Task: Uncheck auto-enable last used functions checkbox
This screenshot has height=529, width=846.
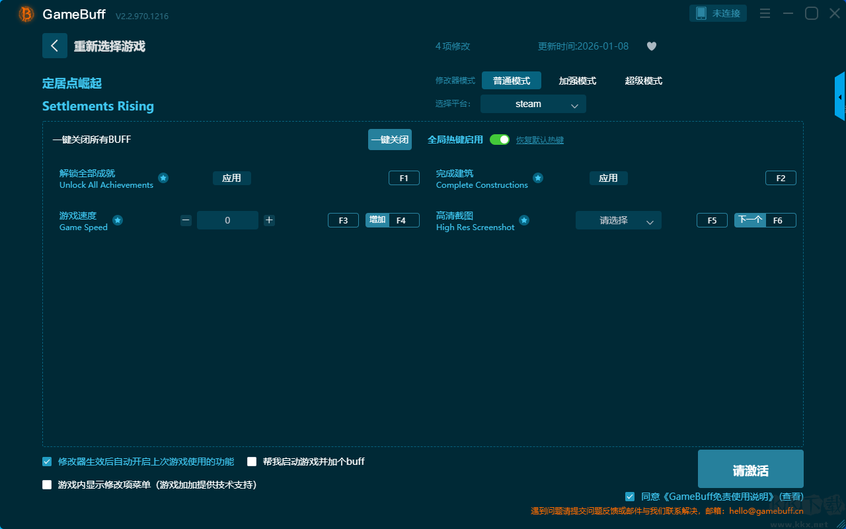Action: click(x=47, y=462)
